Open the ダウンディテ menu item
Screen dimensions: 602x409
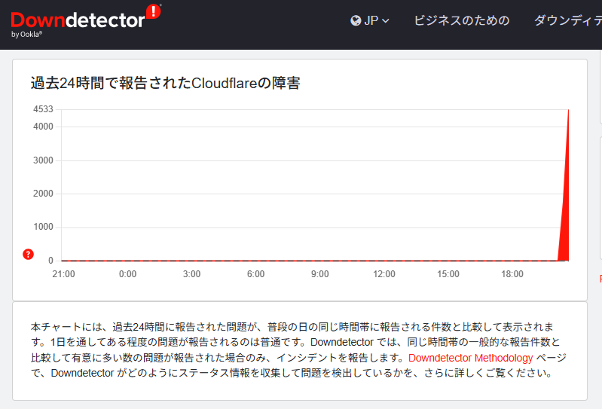coord(568,20)
